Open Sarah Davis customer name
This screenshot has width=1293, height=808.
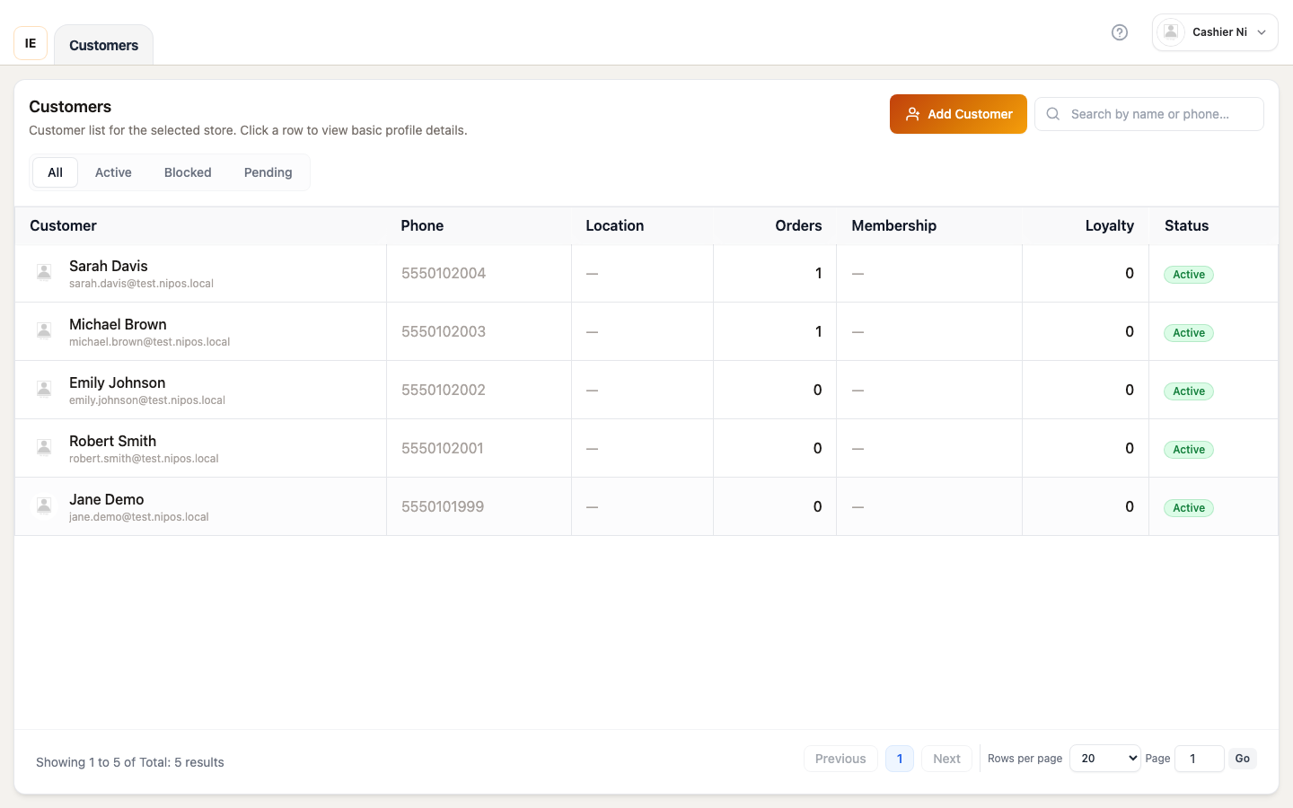point(109,266)
